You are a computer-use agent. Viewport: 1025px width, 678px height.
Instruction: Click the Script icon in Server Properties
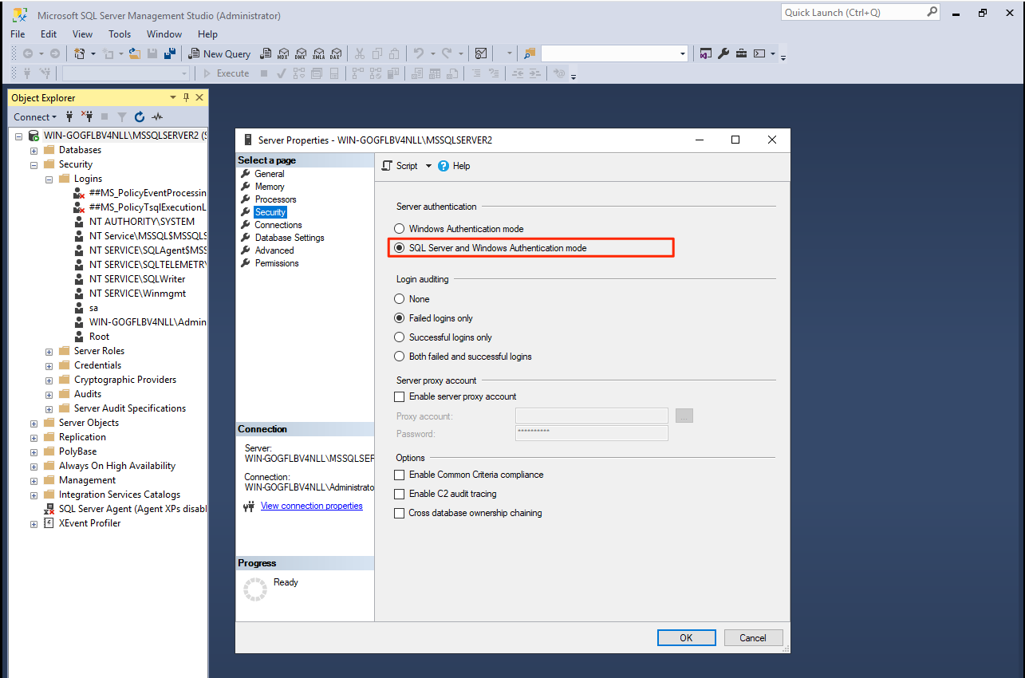click(388, 166)
